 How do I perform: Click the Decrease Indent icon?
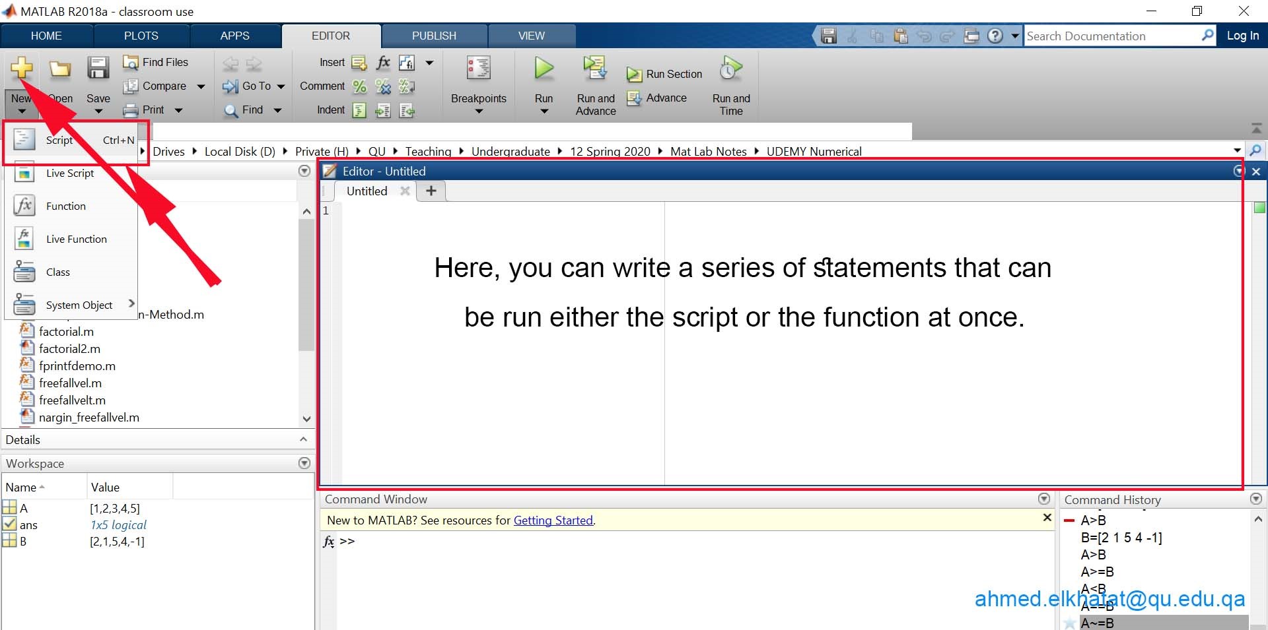[407, 110]
